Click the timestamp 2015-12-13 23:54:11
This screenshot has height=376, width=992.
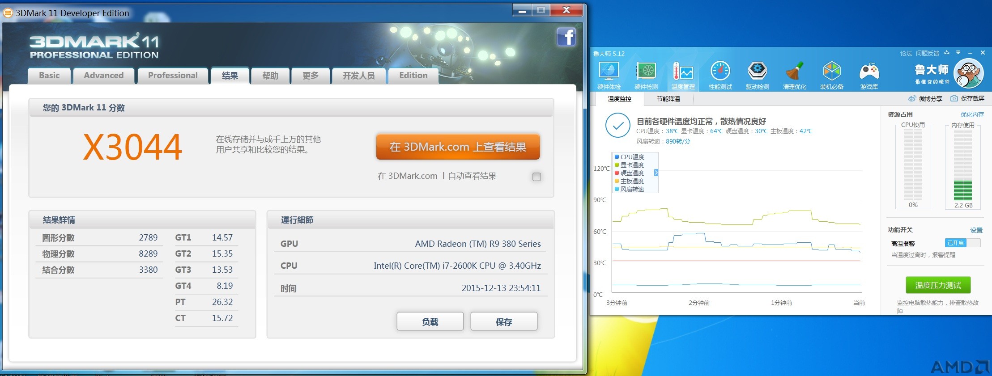tap(501, 288)
